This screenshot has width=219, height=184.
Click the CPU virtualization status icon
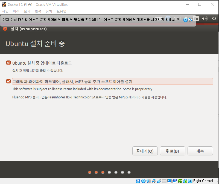point(180,181)
